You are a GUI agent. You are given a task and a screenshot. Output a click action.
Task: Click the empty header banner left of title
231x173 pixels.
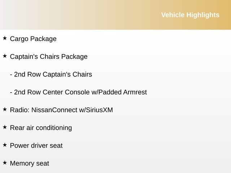pos(72,15)
